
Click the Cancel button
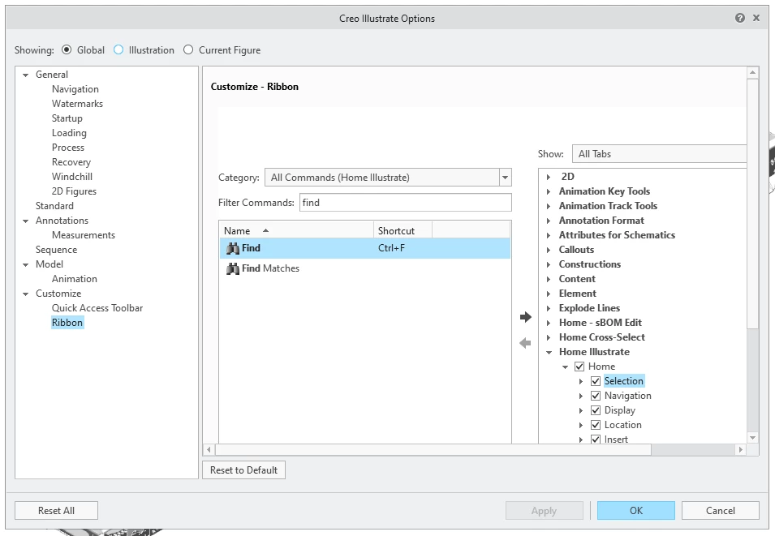click(x=720, y=510)
